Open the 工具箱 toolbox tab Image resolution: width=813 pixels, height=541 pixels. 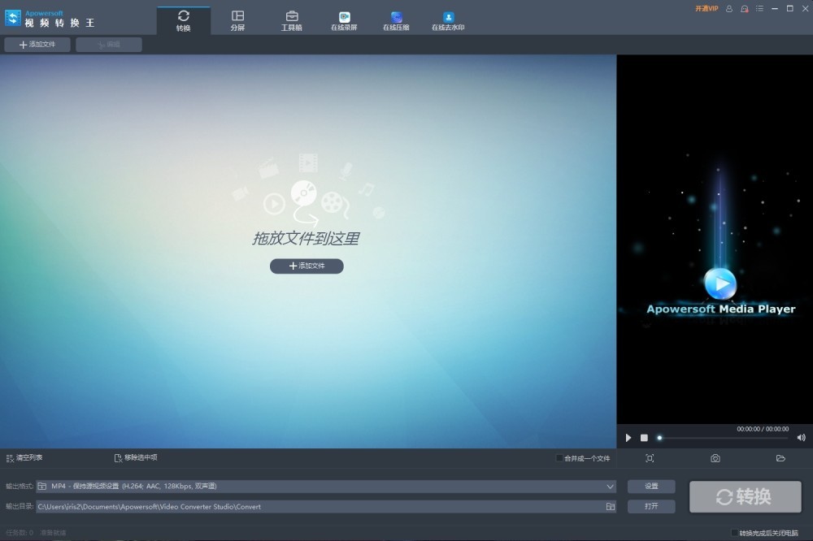(290, 20)
